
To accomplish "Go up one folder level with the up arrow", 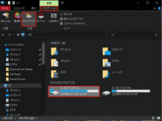I will 18,35.
